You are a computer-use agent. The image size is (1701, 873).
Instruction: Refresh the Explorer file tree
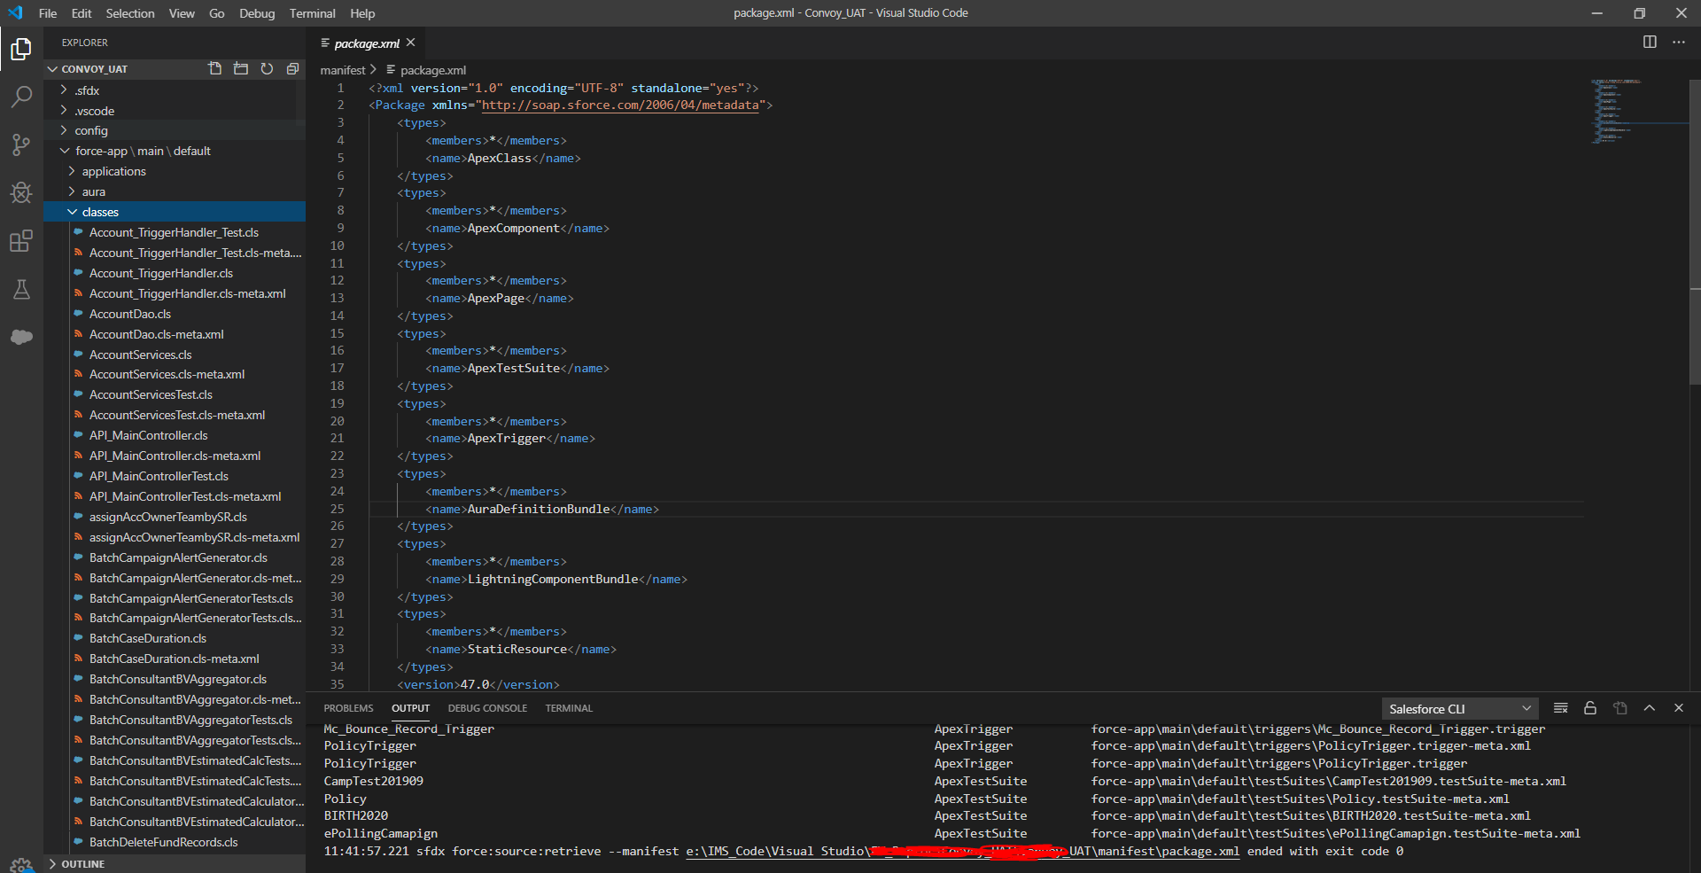tap(267, 68)
